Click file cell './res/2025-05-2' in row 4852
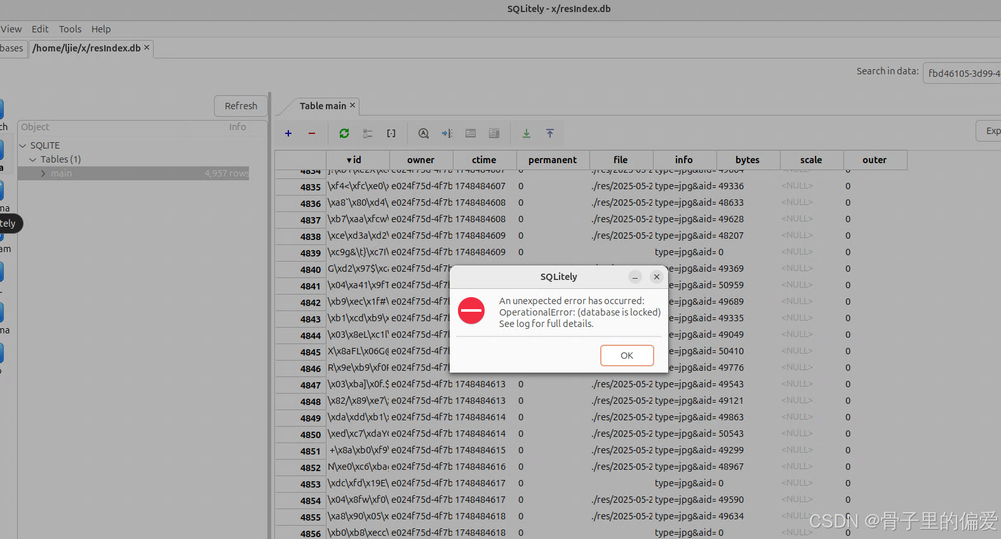Image resolution: width=1001 pixels, height=539 pixels. pyautogui.click(x=622, y=467)
